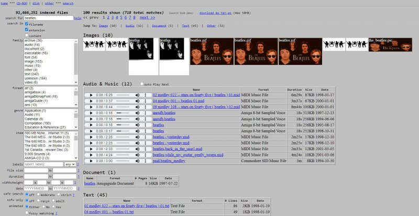419x216 pixels.
Task: Mute the first anrufb.beatles audio player
Action: pyautogui.click(x=137, y=112)
